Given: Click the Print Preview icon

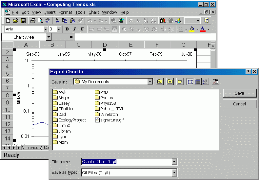Looking at the screenshot, I should (40, 21).
